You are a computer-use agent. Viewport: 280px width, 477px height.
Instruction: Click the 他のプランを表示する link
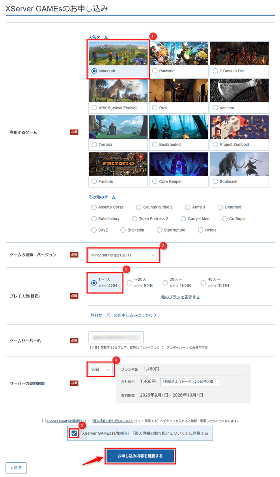tap(180, 297)
